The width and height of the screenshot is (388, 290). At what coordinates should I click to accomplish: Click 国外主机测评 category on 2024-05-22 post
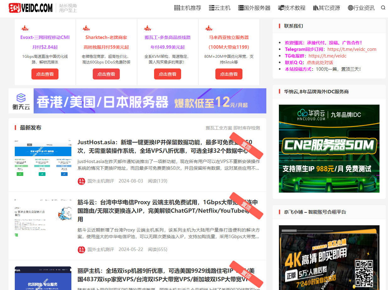point(101,249)
